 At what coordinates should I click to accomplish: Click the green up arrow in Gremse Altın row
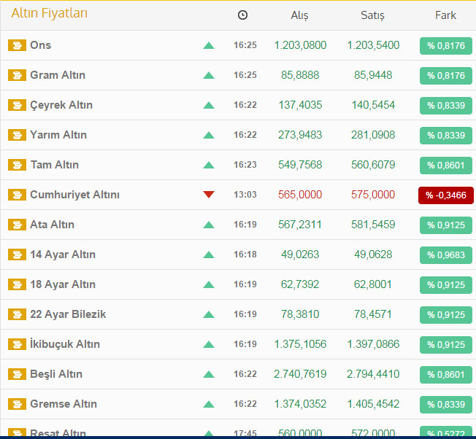coord(209,405)
